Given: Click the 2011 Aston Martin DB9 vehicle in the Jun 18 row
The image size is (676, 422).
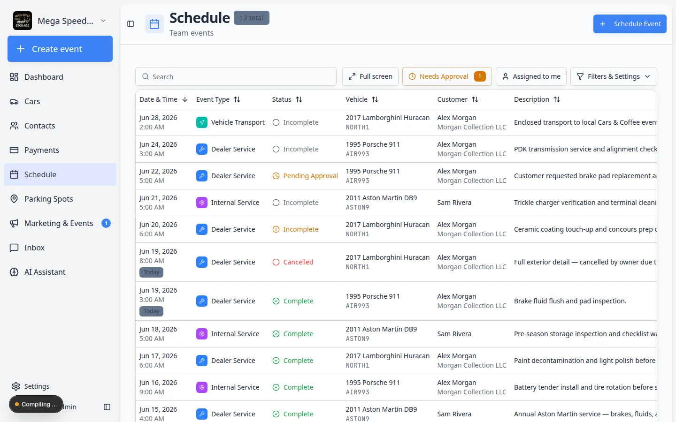Looking at the screenshot, I should (x=381, y=329).
